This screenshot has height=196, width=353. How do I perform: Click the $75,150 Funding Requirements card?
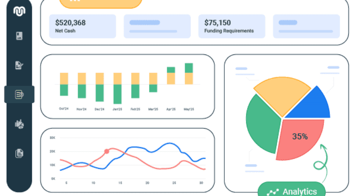pos(232,26)
